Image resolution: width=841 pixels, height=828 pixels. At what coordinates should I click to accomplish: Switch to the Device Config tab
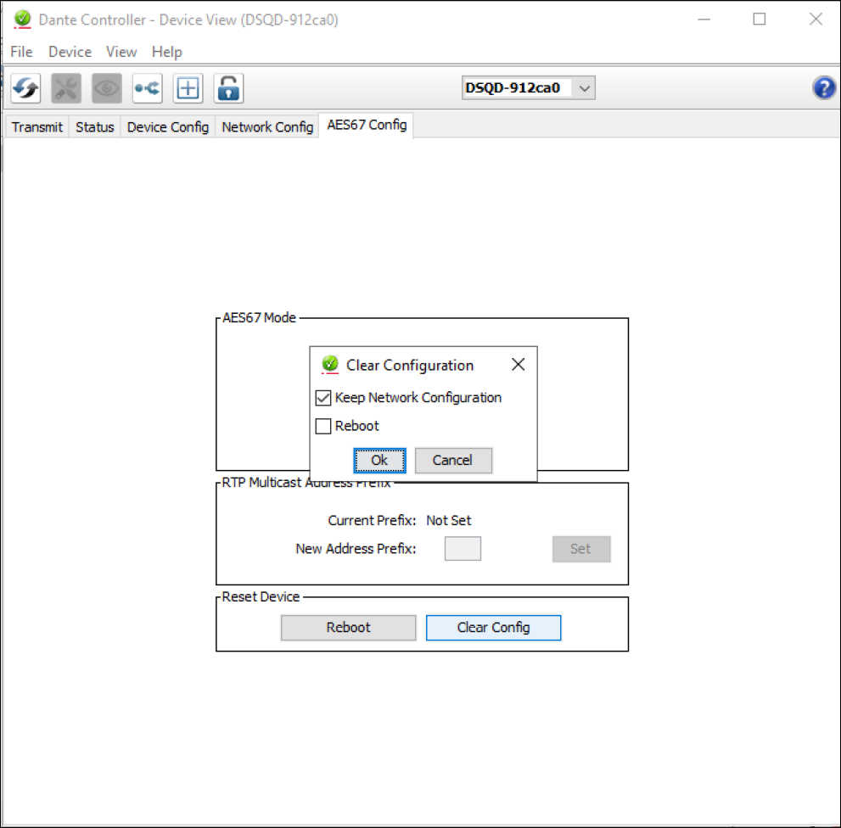coord(168,127)
